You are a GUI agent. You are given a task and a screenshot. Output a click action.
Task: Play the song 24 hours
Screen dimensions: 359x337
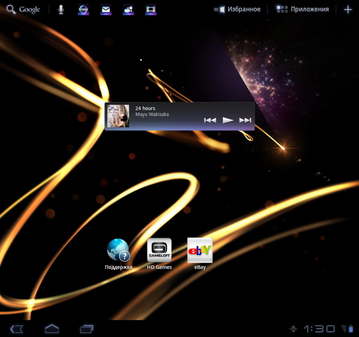pos(227,120)
